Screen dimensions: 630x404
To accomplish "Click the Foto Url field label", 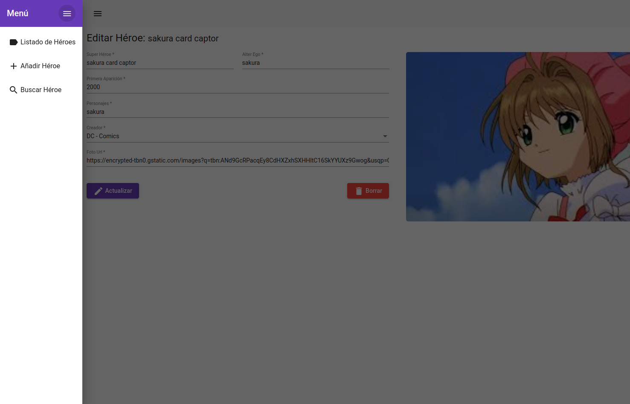I will pyautogui.click(x=96, y=152).
